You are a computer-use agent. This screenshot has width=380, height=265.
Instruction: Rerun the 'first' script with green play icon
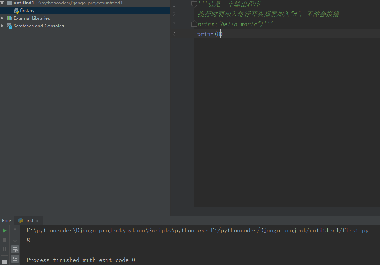click(4, 231)
